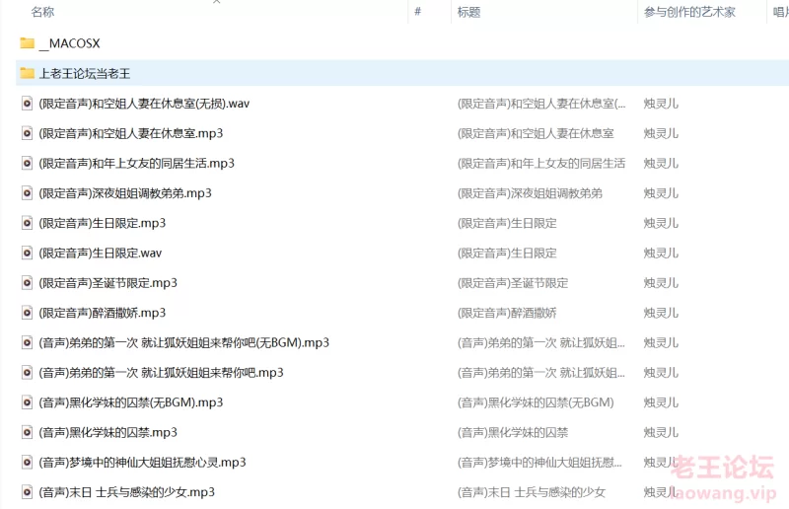The image size is (789, 509).
Task: Select file (限定音声)和年上女友的同居生活.mp3
Action: click(136, 163)
